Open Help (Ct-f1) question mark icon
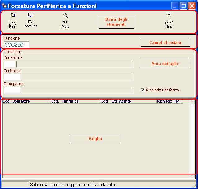198x189 pixels. pyautogui.click(x=169, y=15)
